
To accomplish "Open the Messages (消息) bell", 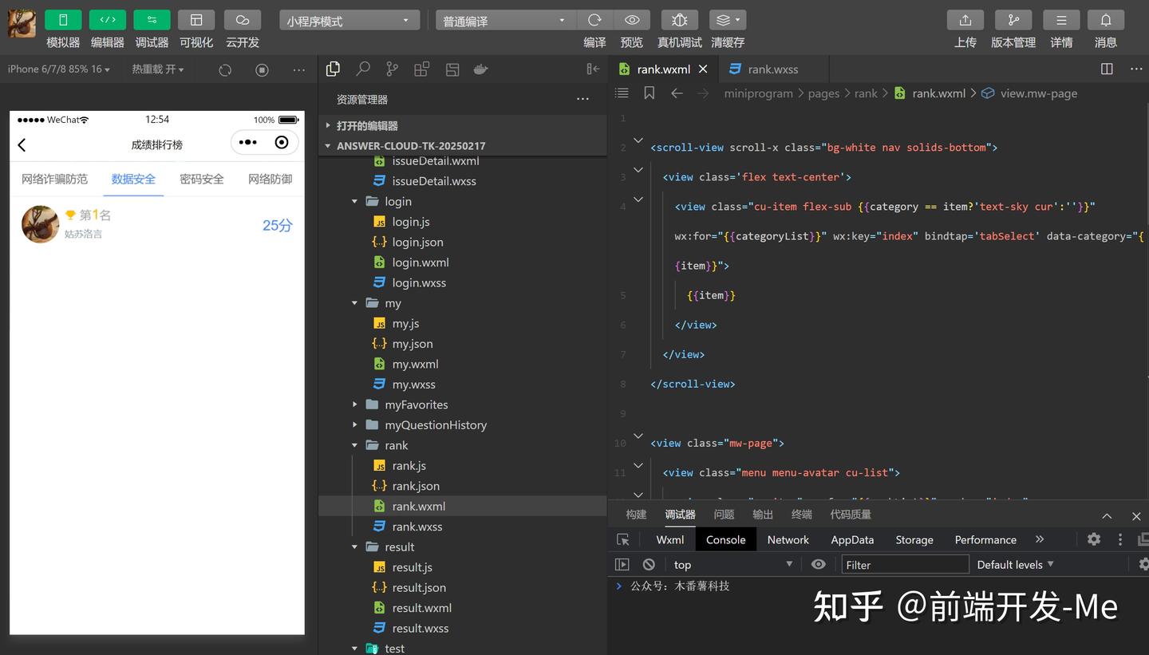I will (1106, 20).
